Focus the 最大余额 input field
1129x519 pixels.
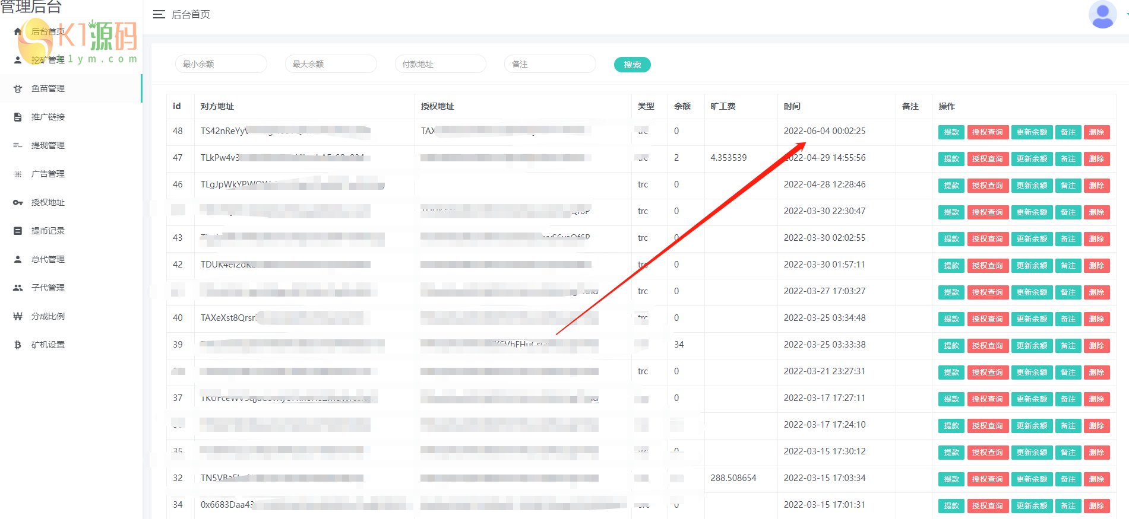(331, 64)
